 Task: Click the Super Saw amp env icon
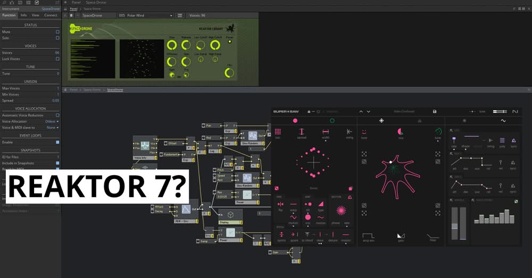point(369,235)
